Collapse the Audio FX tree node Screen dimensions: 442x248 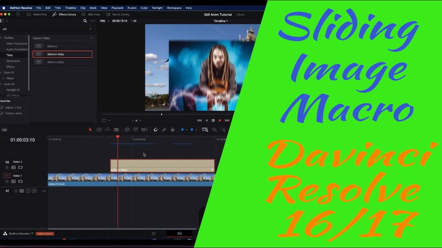(x=1, y=84)
